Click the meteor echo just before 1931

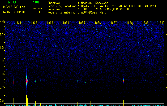point(14,82)
